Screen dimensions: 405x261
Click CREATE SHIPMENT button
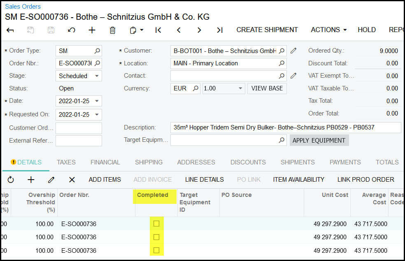(x=267, y=30)
